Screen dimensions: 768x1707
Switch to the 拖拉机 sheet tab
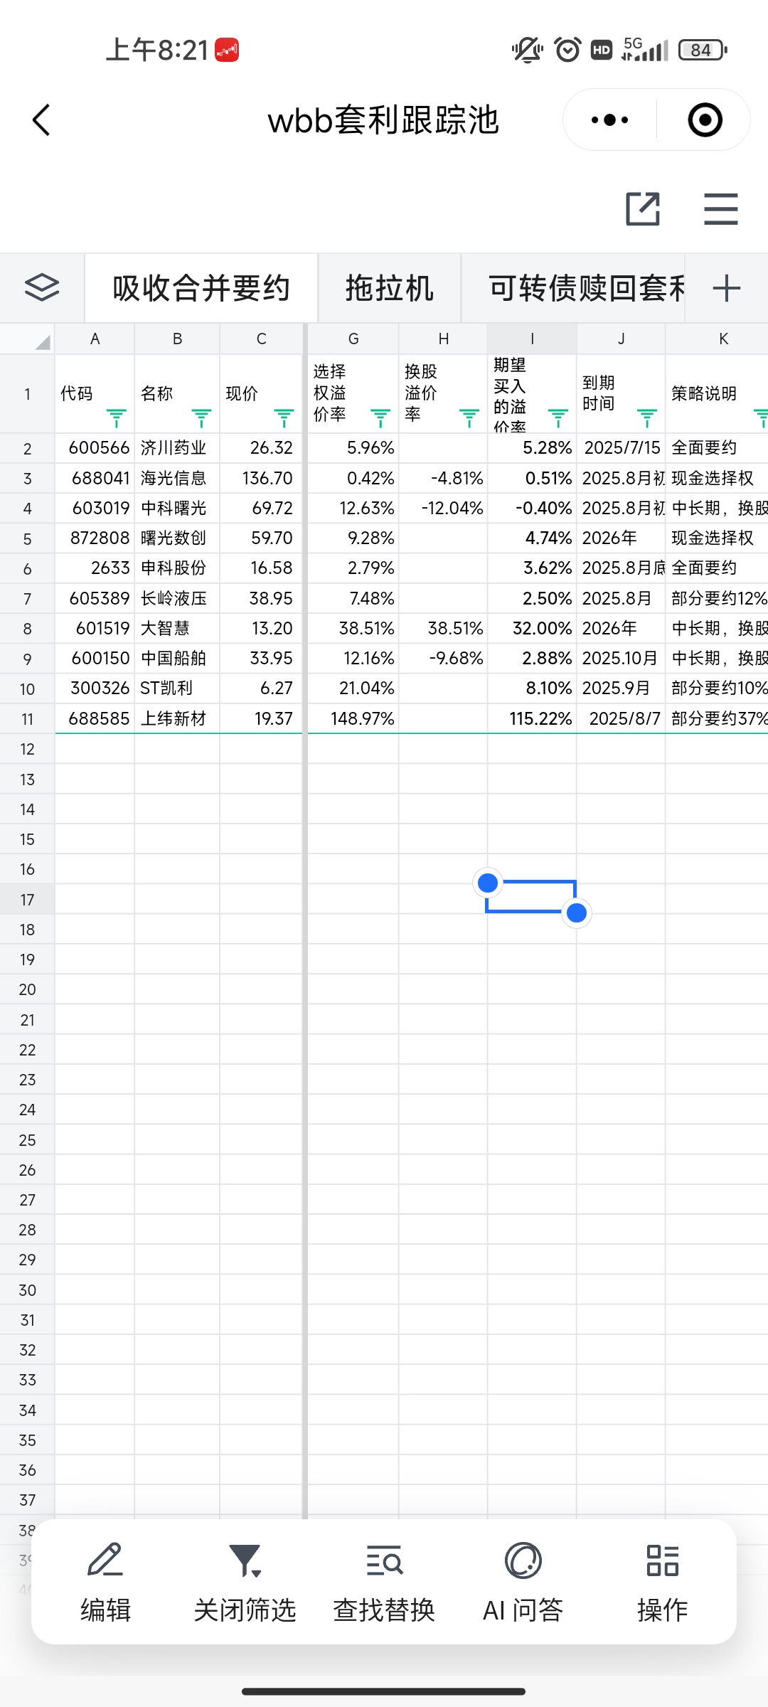pyautogui.click(x=389, y=288)
